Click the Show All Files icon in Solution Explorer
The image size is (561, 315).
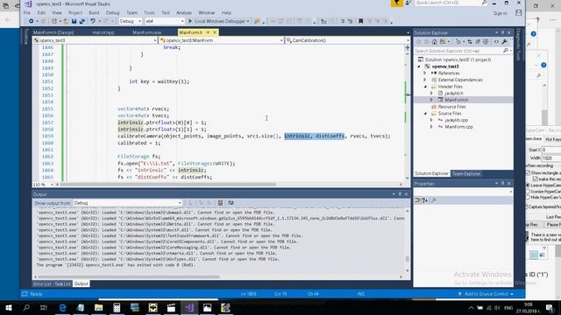click(x=486, y=42)
